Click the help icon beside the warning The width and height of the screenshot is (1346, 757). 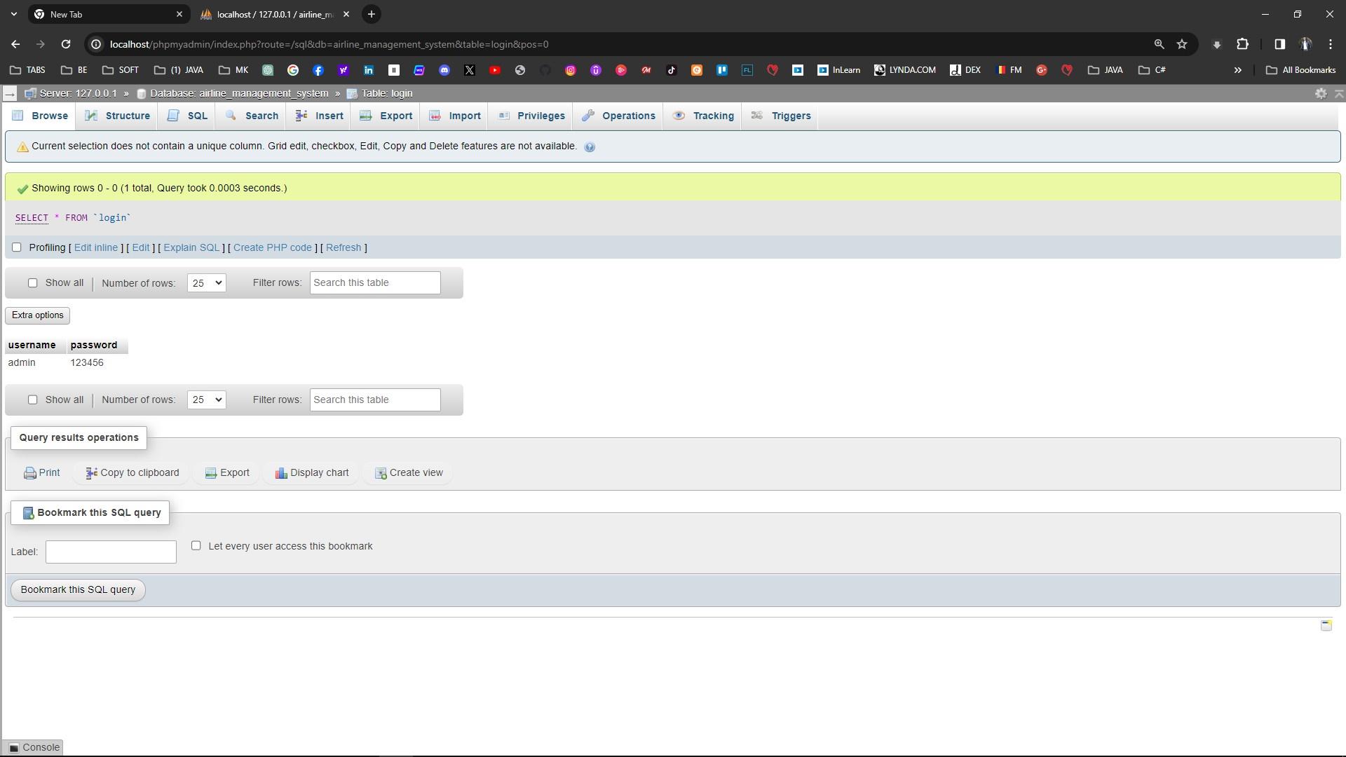point(590,146)
